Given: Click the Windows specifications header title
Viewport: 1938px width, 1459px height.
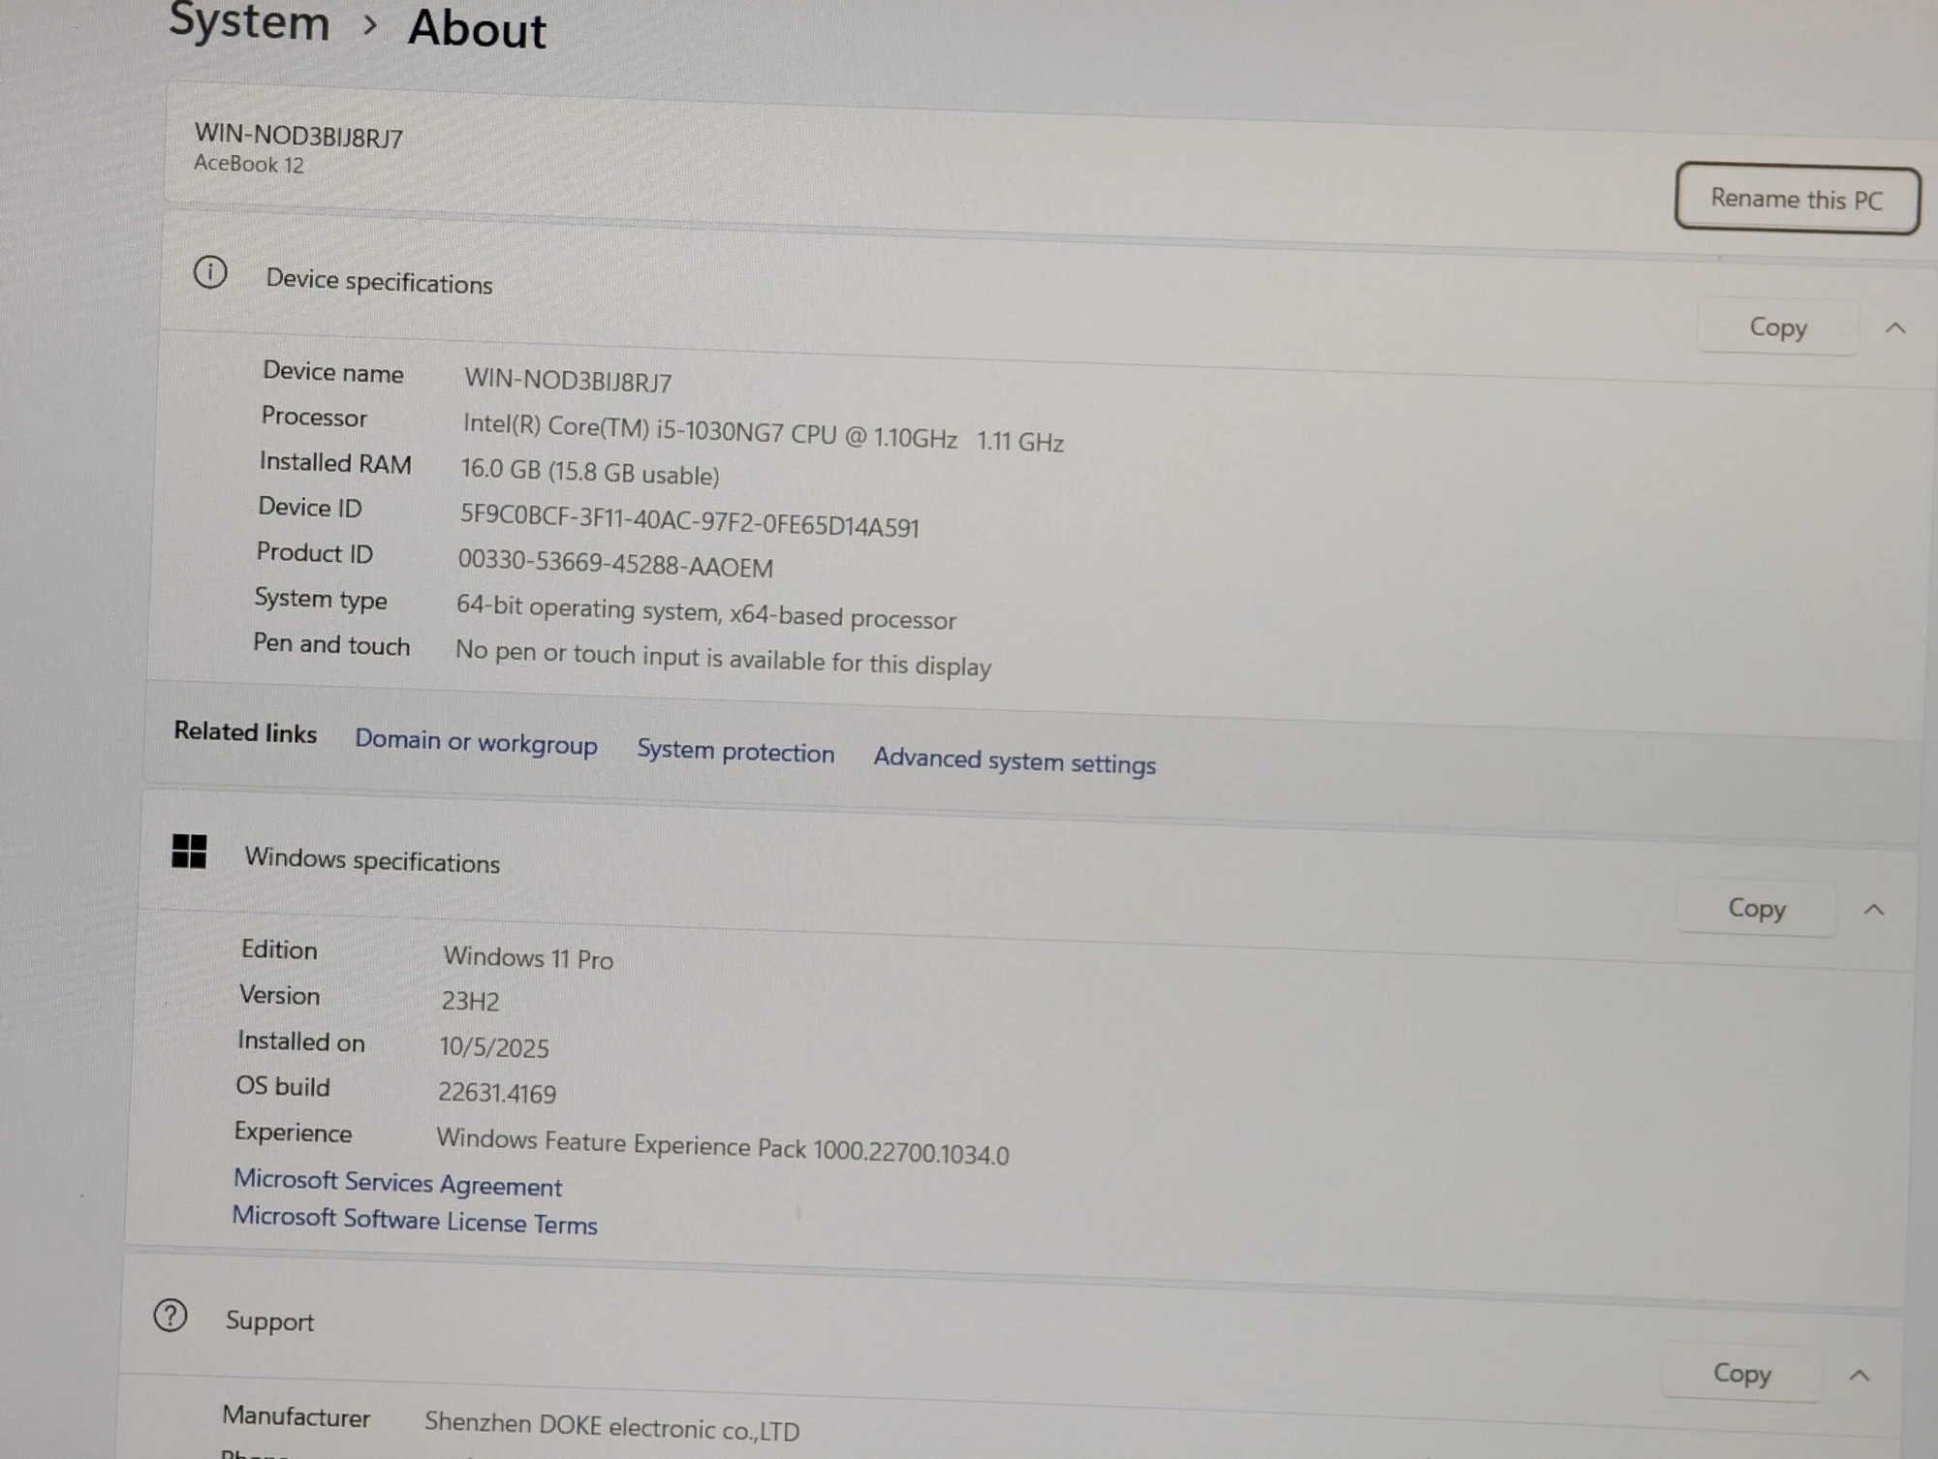Looking at the screenshot, I should click(372, 860).
